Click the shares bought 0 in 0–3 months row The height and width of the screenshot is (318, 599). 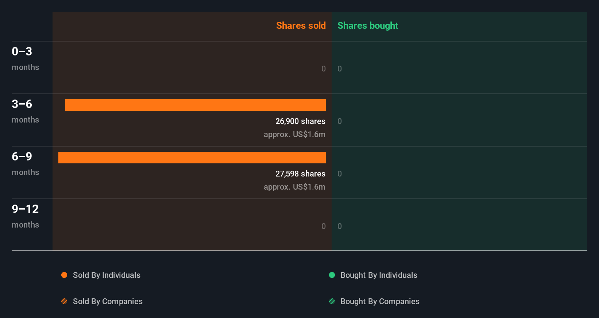point(340,69)
